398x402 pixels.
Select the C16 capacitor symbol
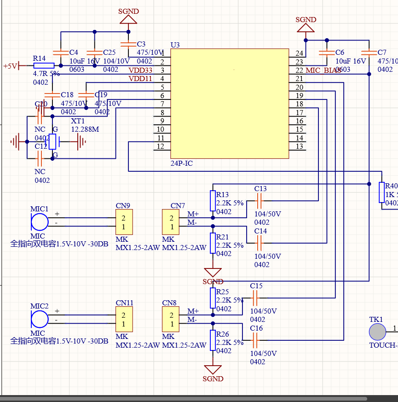point(255,340)
